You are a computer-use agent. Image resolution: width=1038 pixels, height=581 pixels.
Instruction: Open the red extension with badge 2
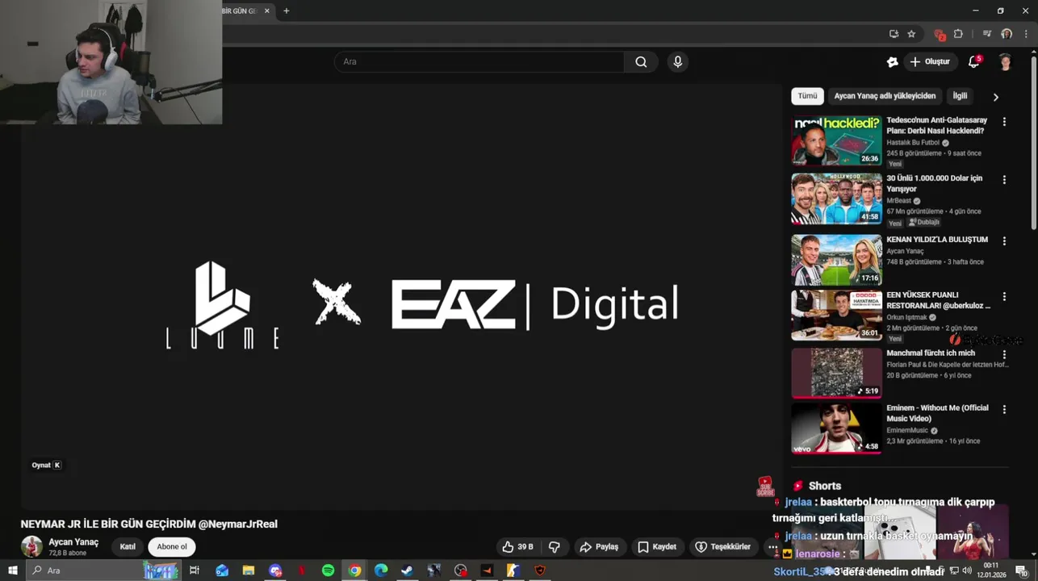pyautogui.click(x=939, y=34)
